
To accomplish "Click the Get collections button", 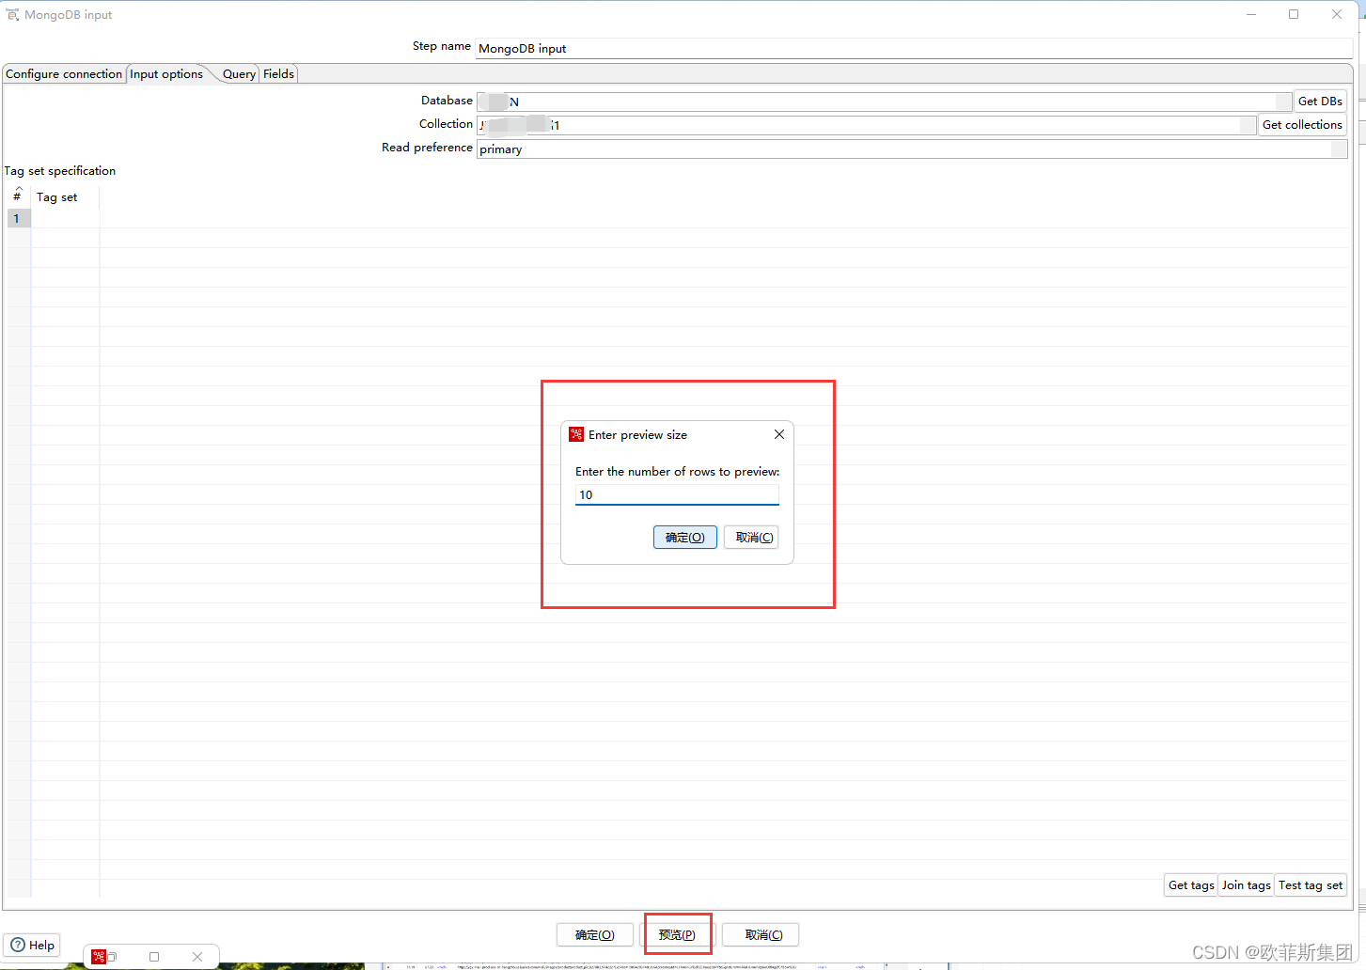I will pyautogui.click(x=1302, y=125).
